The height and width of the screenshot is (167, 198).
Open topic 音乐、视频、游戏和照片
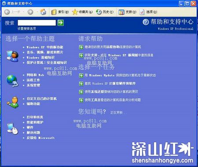coord(45,52)
